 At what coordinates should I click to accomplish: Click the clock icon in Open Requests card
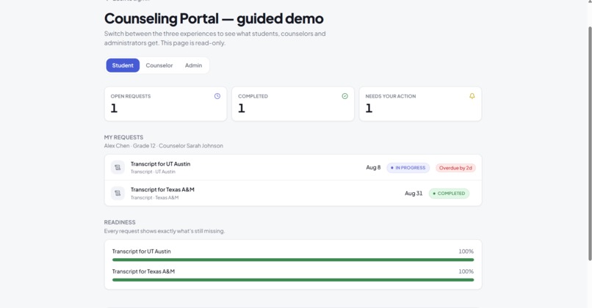217,96
